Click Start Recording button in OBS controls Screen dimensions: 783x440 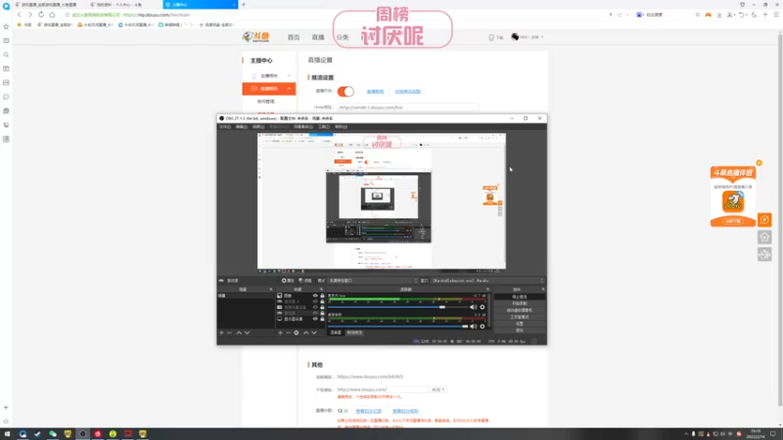(x=520, y=303)
